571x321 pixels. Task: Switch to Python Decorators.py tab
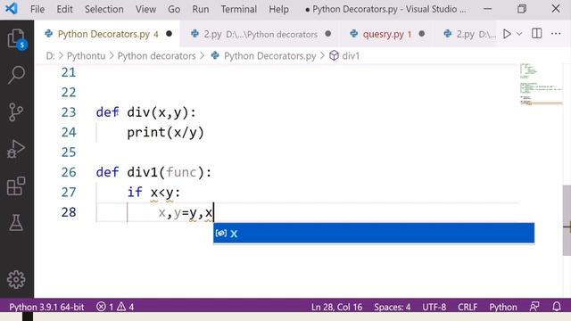click(x=108, y=34)
